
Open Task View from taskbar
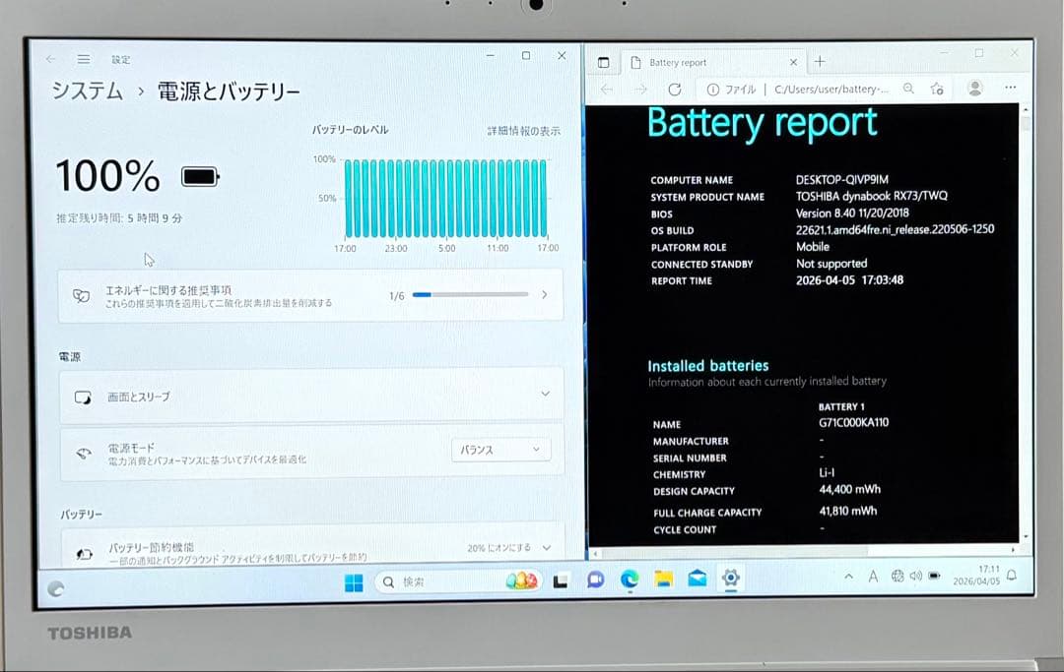pyautogui.click(x=560, y=581)
